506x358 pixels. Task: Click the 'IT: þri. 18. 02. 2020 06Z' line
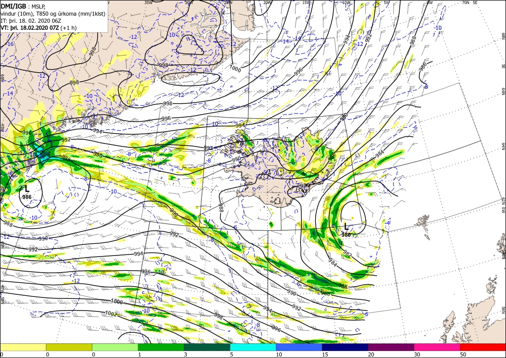coord(31,20)
